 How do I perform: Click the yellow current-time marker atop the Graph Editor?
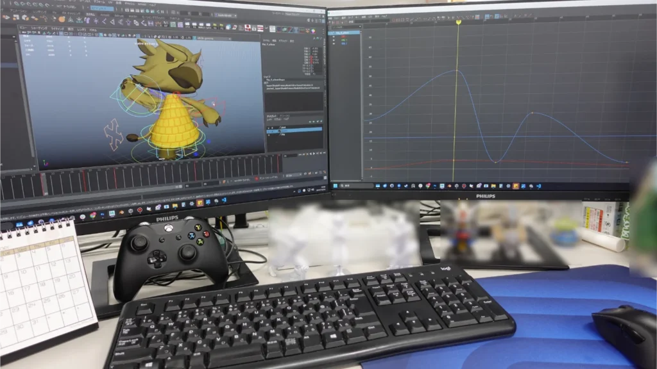click(459, 22)
